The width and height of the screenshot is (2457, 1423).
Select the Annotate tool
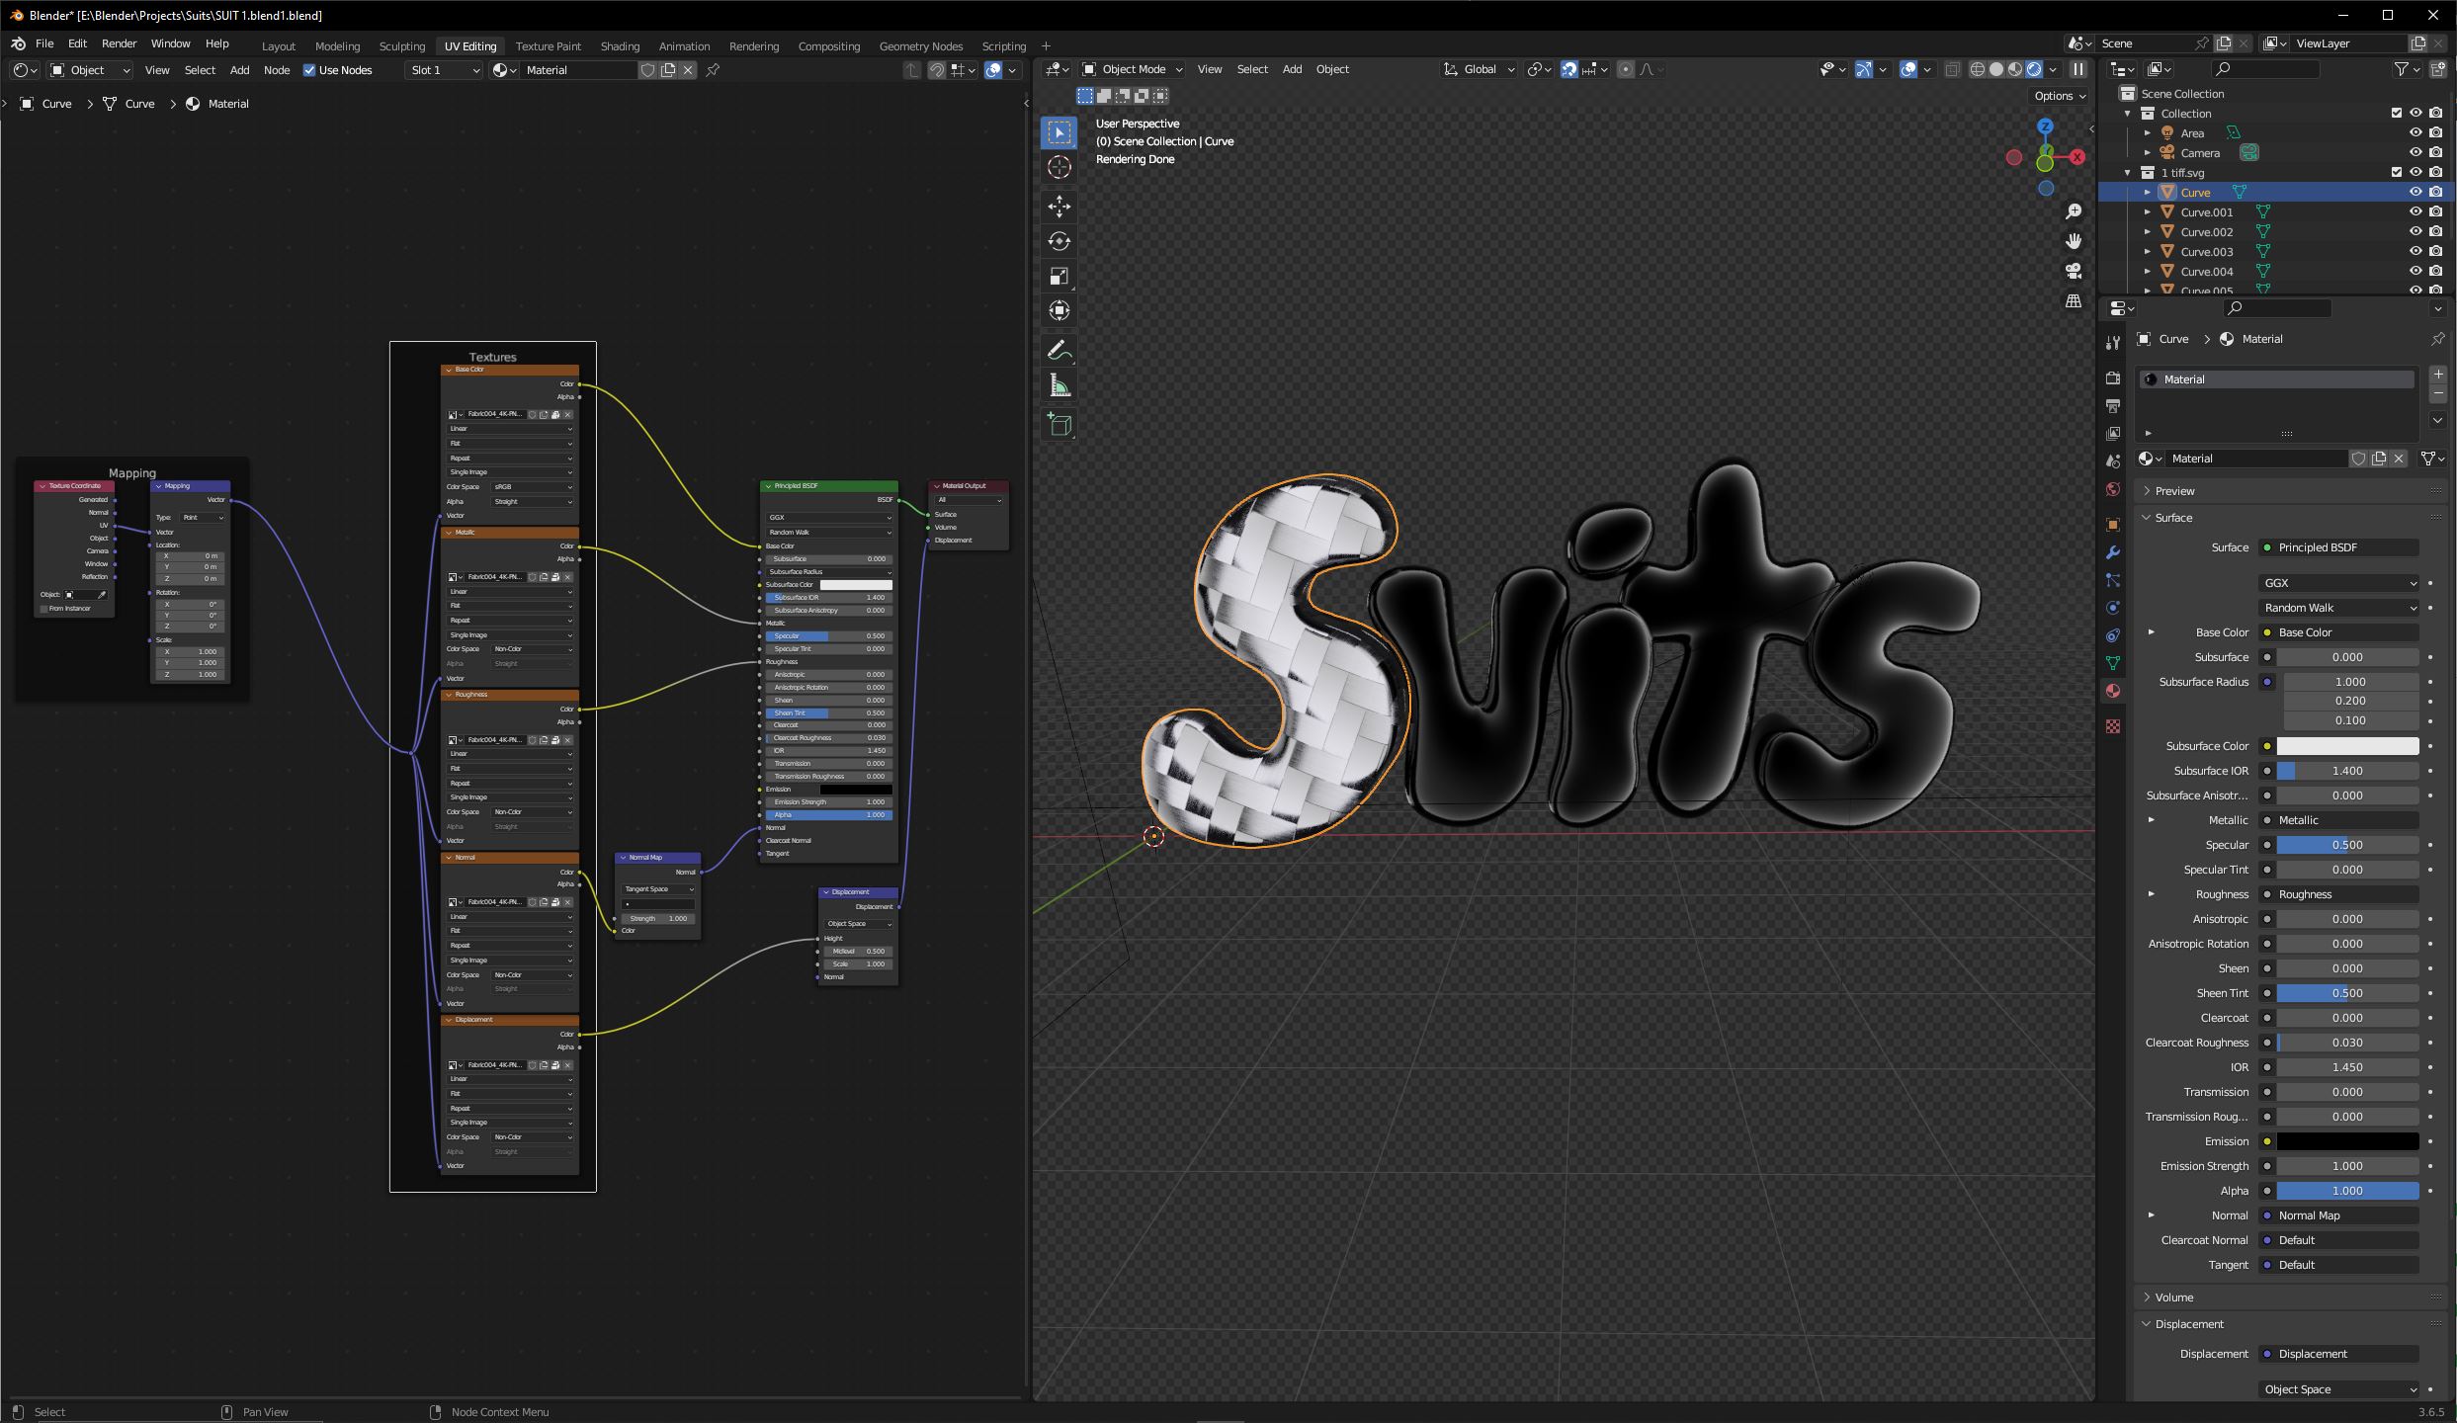tap(1059, 350)
